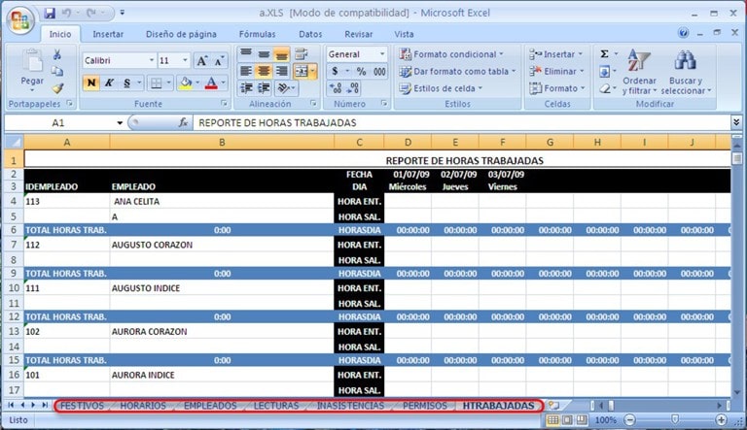The image size is (747, 430).
Task: Increase decimal places icon
Action: click(x=335, y=88)
